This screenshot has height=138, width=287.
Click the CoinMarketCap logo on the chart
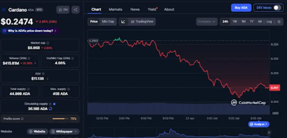249,103
